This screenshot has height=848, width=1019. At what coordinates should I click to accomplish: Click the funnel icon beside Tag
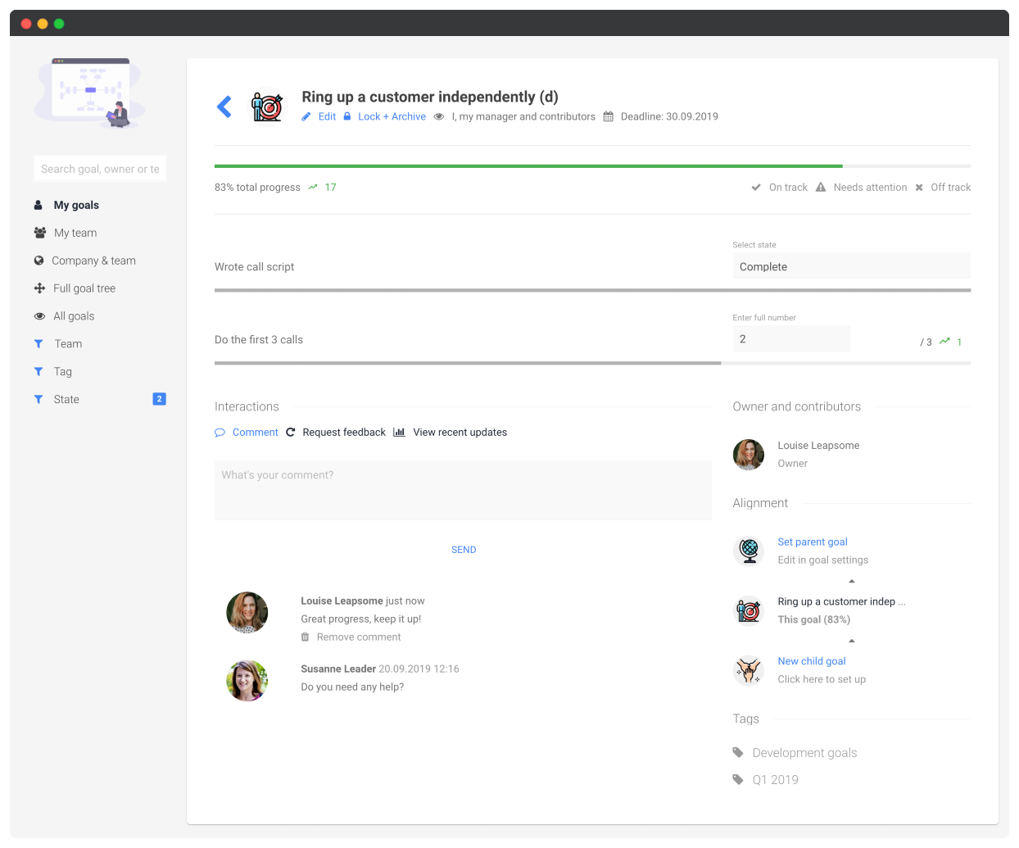pyautogui.click(x=38, y=372)
